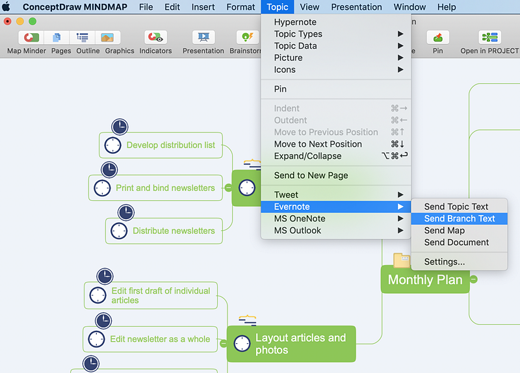Open the Graphics toolbar icon
The width and height of the screenshot is (520, 373).
(107, 38)
